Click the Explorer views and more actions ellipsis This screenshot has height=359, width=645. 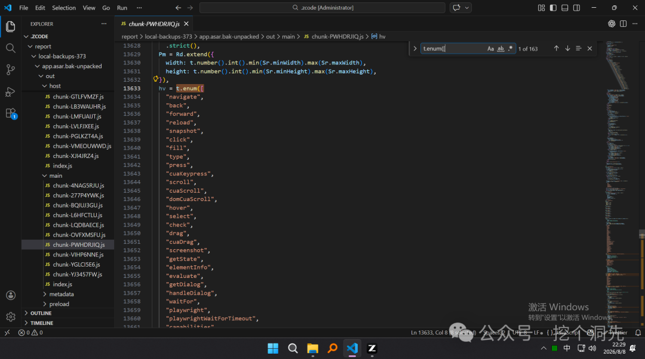[104, 24]
